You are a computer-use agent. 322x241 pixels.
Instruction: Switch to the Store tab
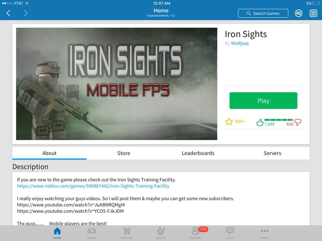(124, 153)
